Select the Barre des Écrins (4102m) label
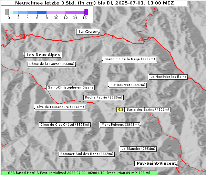Viewport: 206px width, 175px height. click(147, 110)
